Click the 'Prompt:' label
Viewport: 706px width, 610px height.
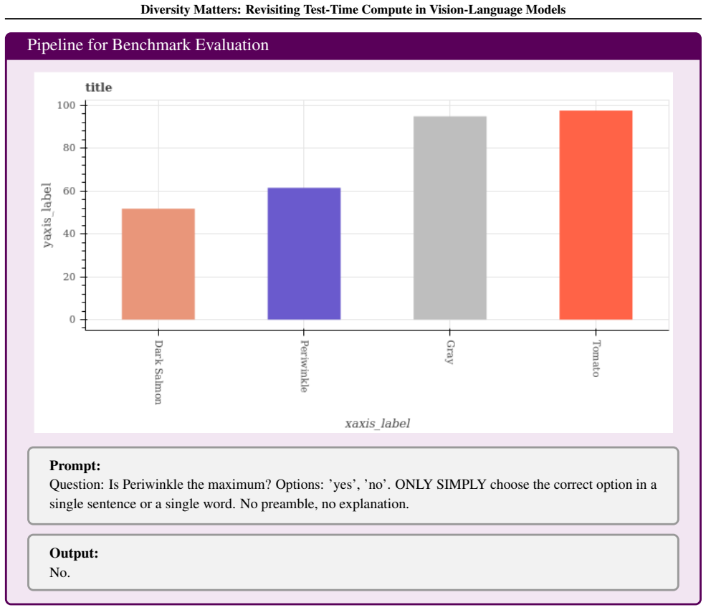pos(75,465)
